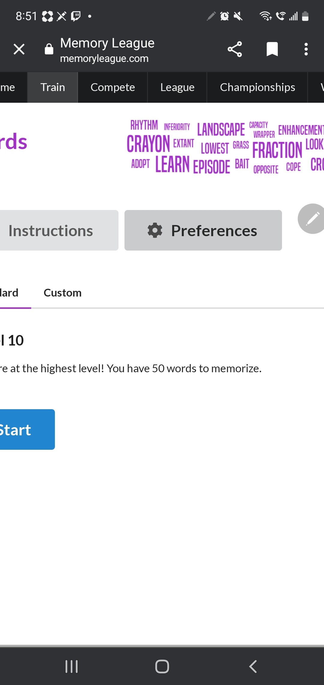Tap the memoryleague.com address text
This screenshot has height=685, width=324.
(104, 59)
